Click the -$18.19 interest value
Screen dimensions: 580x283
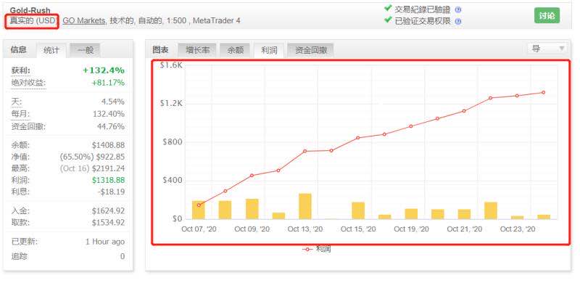point(111,192)
